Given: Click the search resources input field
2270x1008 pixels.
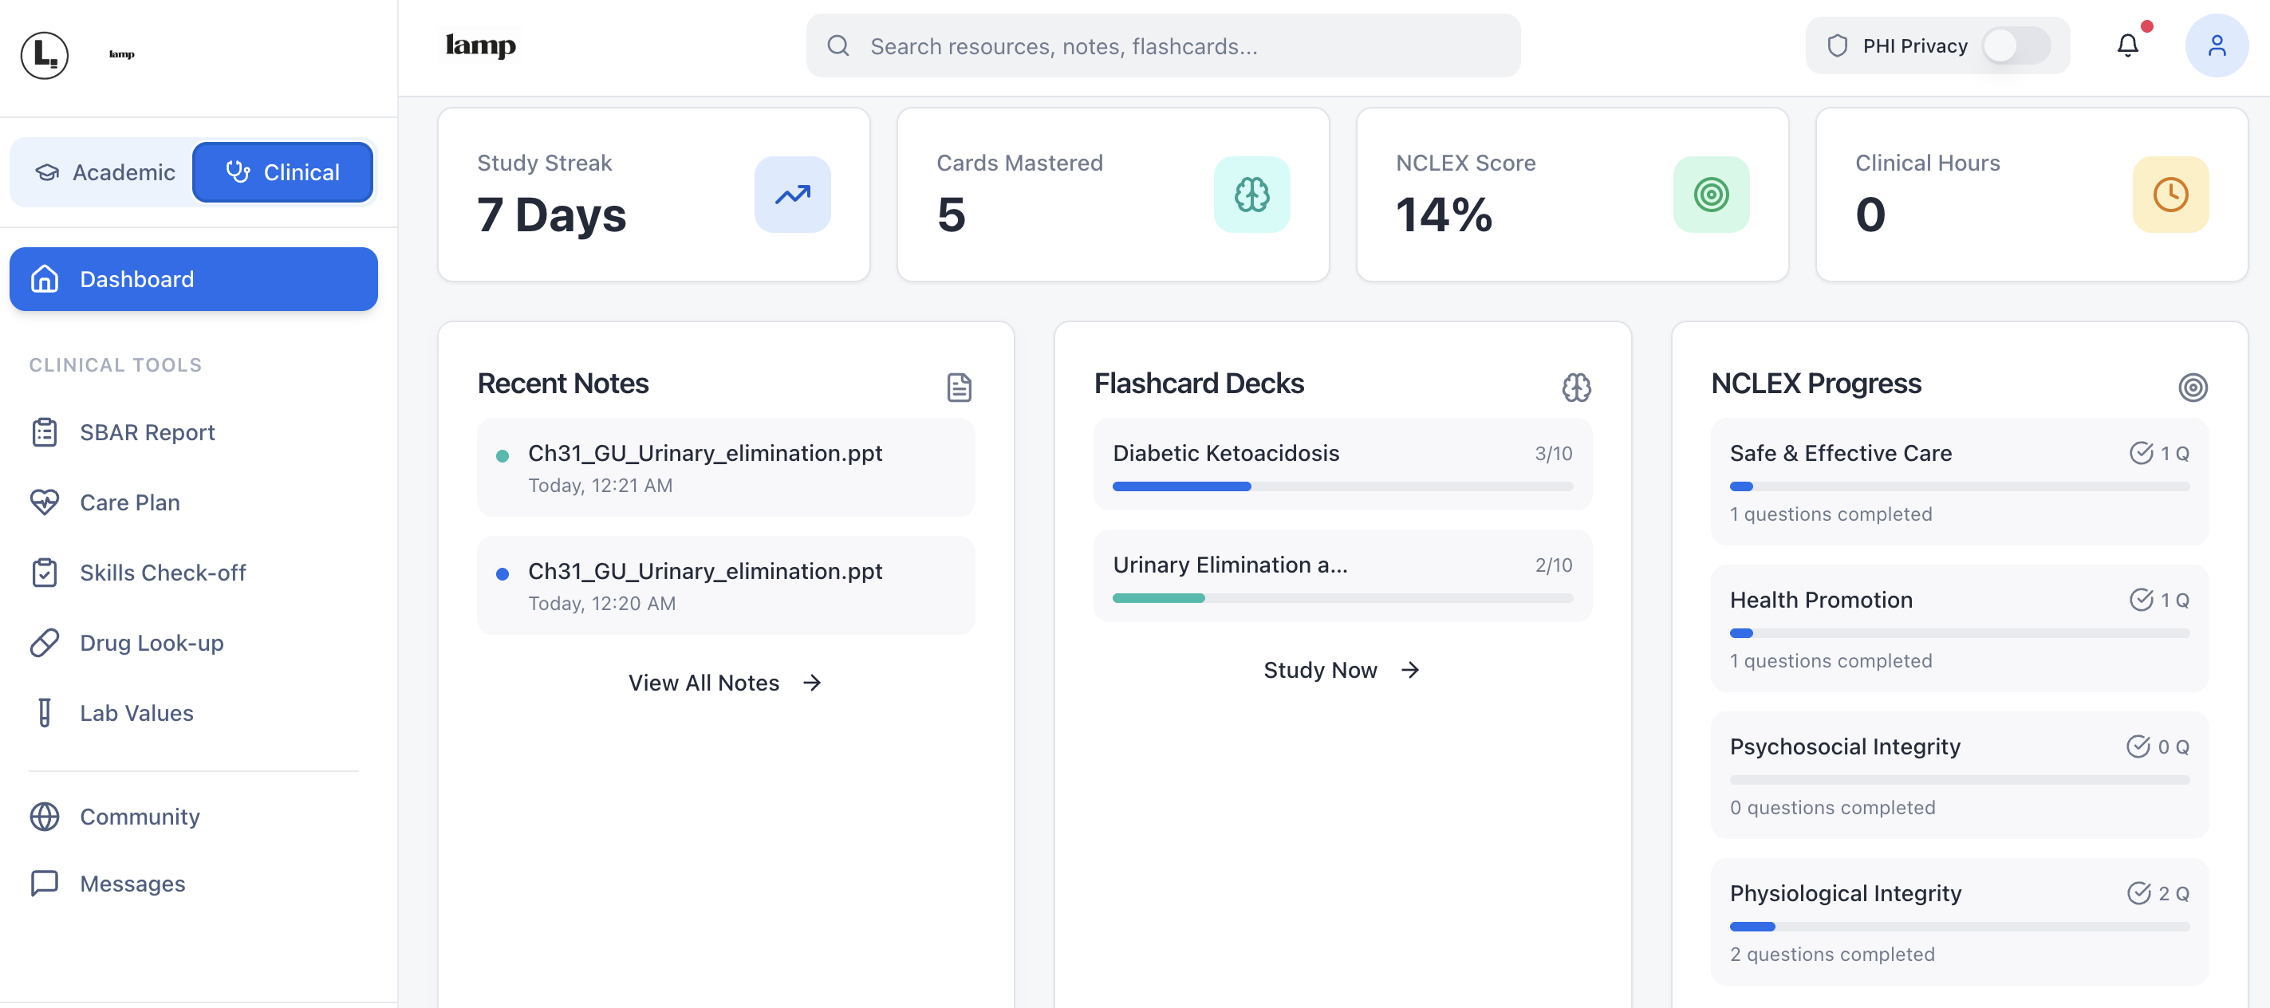Looking at the screenshot, I should click(x=1161, y=45).
